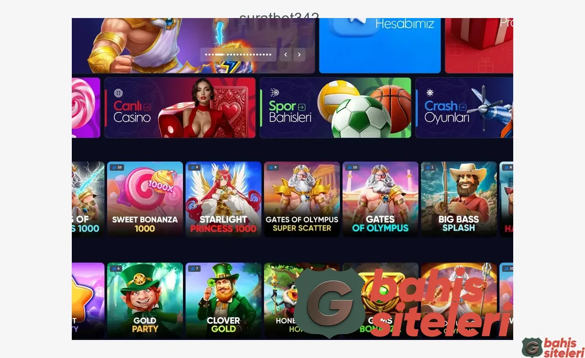Screen dimensions: 585x358
Task: Open the Canlı Casino category banner
Action: click(180, 108)
